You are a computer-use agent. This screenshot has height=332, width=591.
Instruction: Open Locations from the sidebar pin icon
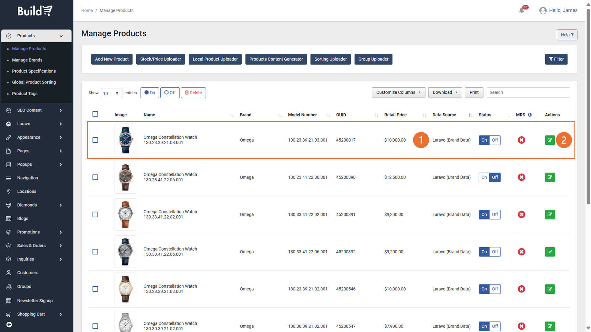coord(9,192)
